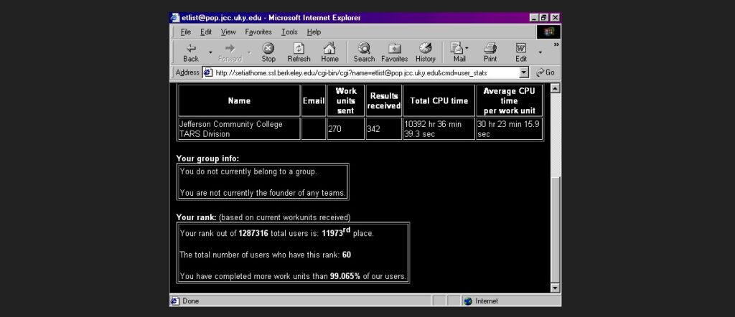Click the Internet zone globe icon in status bar
This screenshot has height=317, width=735.
point(468,301)
